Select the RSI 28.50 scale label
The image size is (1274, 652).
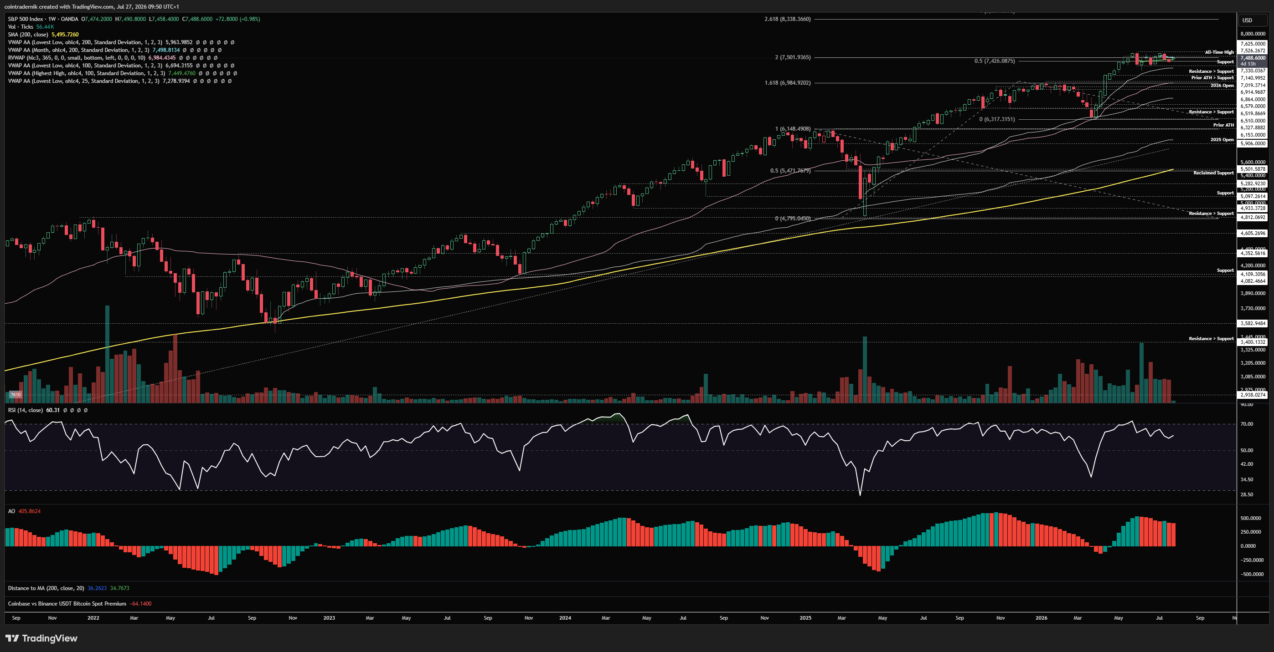pyautogui.click(x=1247, y=494)
